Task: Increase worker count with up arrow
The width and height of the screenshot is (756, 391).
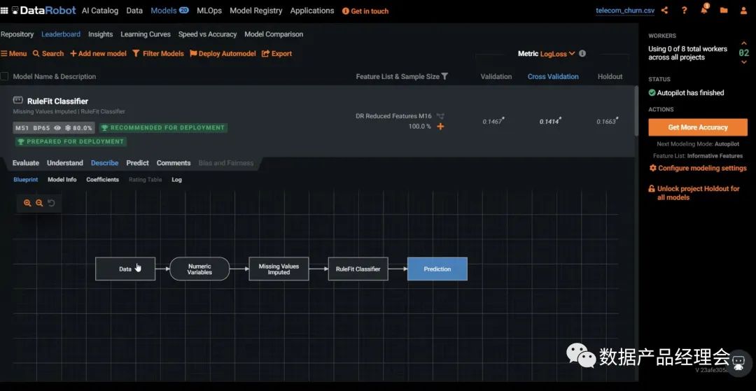Action: click(744, 44)
